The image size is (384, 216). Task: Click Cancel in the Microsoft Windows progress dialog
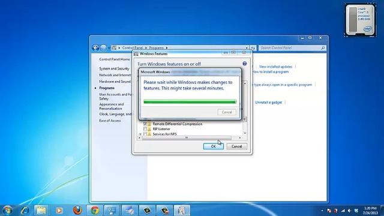tap(227, 112)
